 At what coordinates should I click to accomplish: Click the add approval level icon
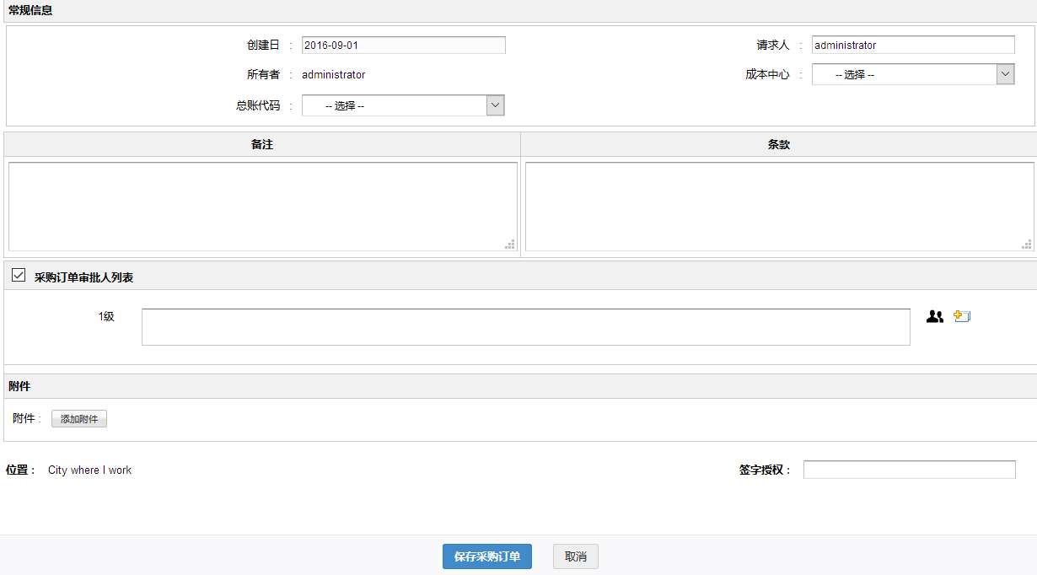click(x=962, y=317)
